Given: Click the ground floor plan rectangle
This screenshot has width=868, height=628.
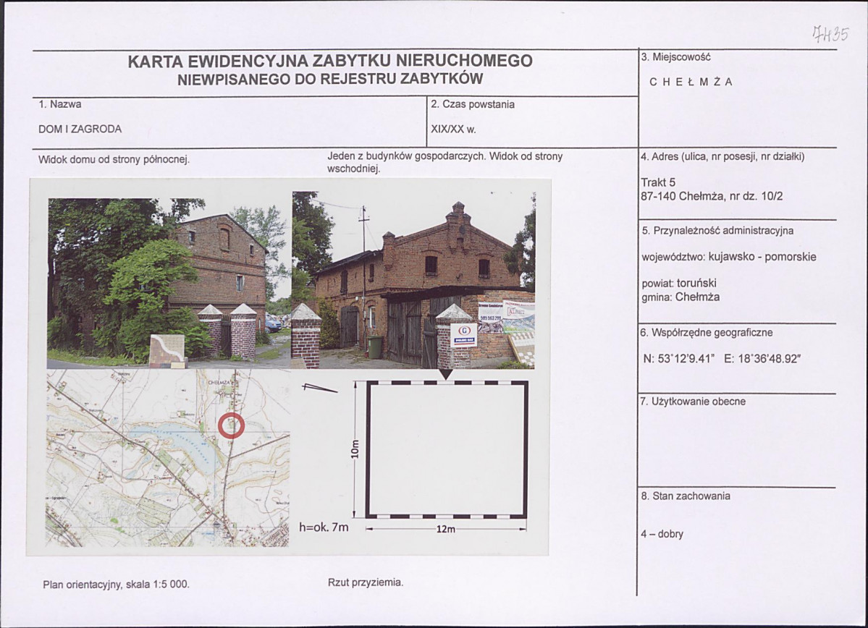Looking at the screenshot, I should point(446,449).
